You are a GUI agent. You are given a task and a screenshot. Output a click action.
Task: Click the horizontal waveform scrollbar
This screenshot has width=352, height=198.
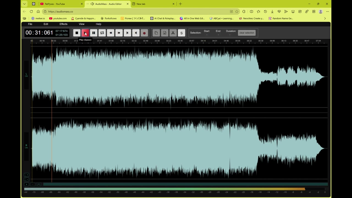pos(185,184)
